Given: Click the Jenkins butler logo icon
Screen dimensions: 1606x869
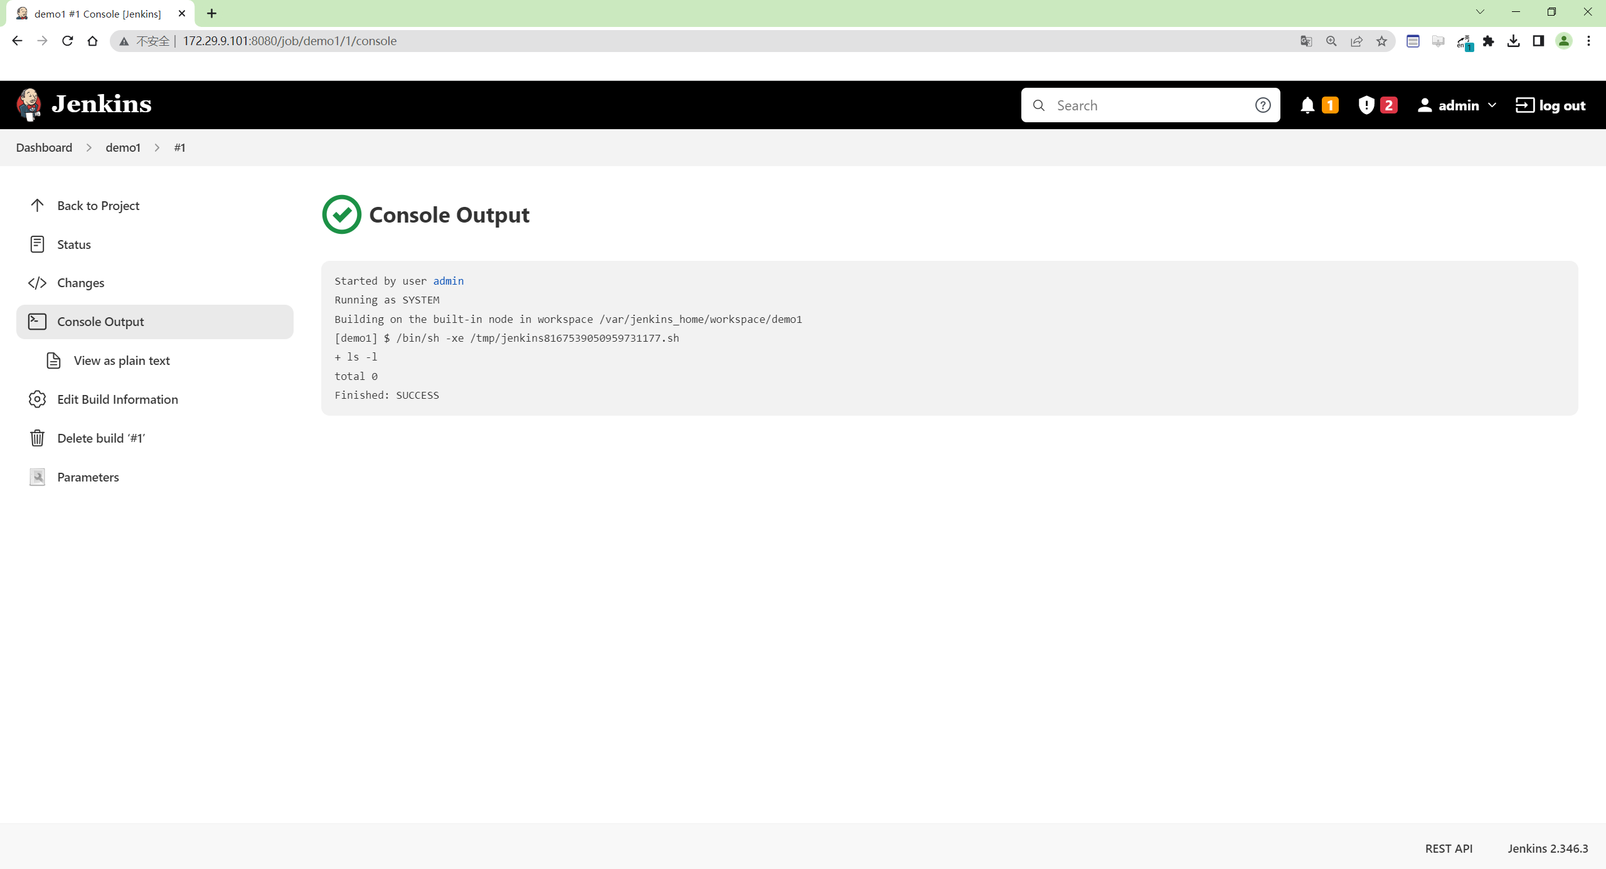Looking at the screenshot, I should 29,105.
